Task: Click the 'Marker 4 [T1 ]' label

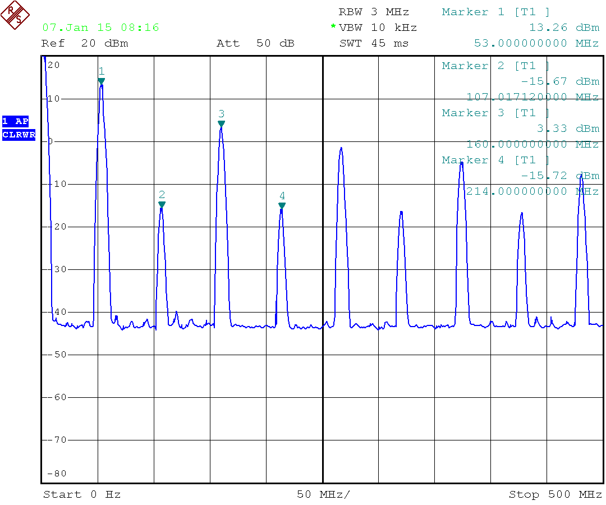Action: pyautogui.click(x=496, y=160)
